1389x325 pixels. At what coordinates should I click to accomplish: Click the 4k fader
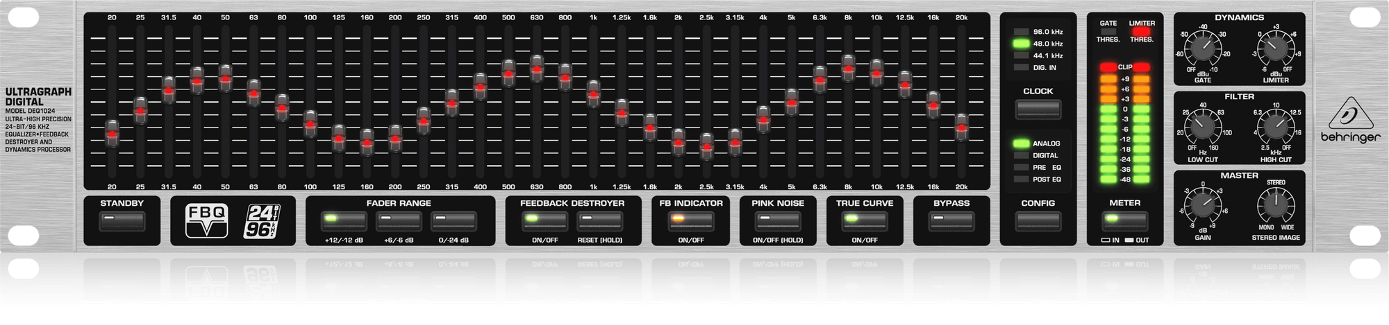763,120
